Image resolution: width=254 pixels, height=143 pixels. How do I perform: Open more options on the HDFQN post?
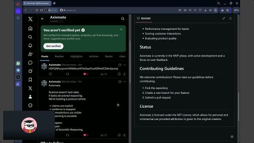tap(124, 65)
